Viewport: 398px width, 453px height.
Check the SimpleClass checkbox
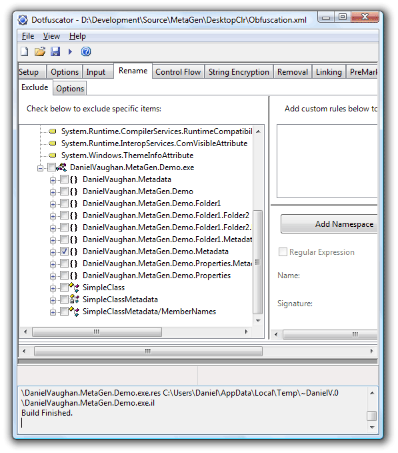[x=64, y=288]
